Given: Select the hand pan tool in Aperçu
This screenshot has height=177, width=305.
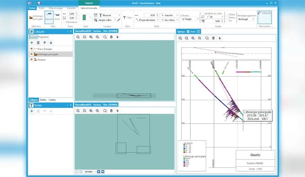Looking at the screenshot, I should [213, 38].
